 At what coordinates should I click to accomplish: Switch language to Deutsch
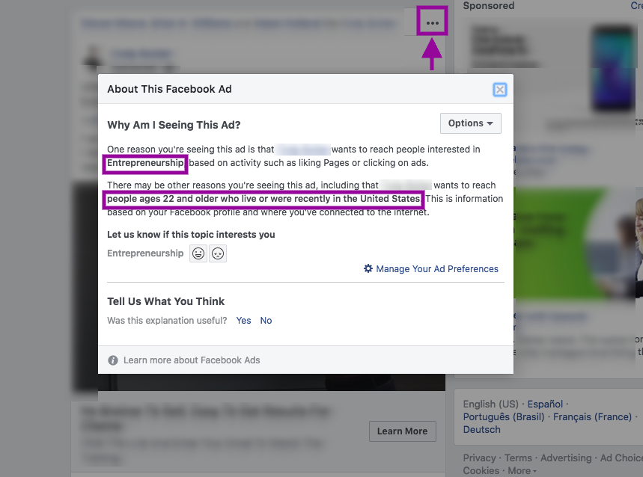pyautogui.click(x=482, y=429)
